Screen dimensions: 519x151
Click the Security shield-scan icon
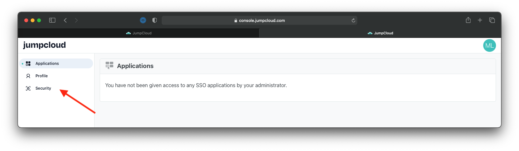[28, 88]
